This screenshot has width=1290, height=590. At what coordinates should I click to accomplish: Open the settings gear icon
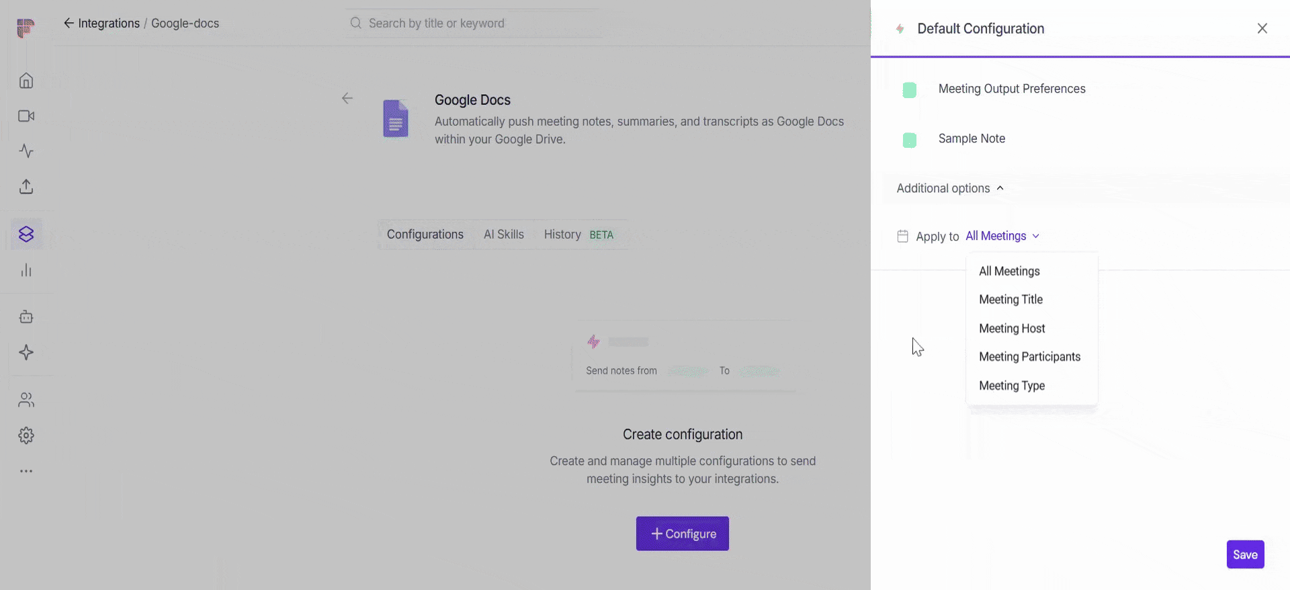(x=26, y=435)
